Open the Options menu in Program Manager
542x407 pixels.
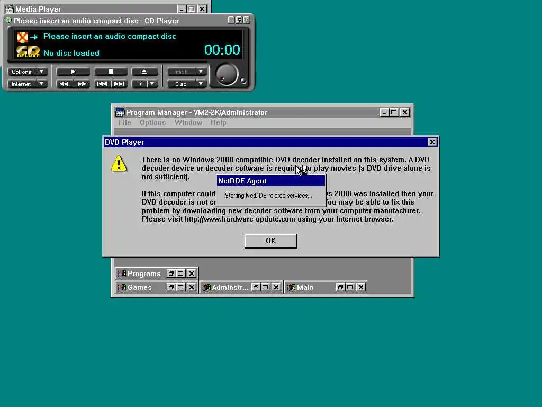coord(153,122)
